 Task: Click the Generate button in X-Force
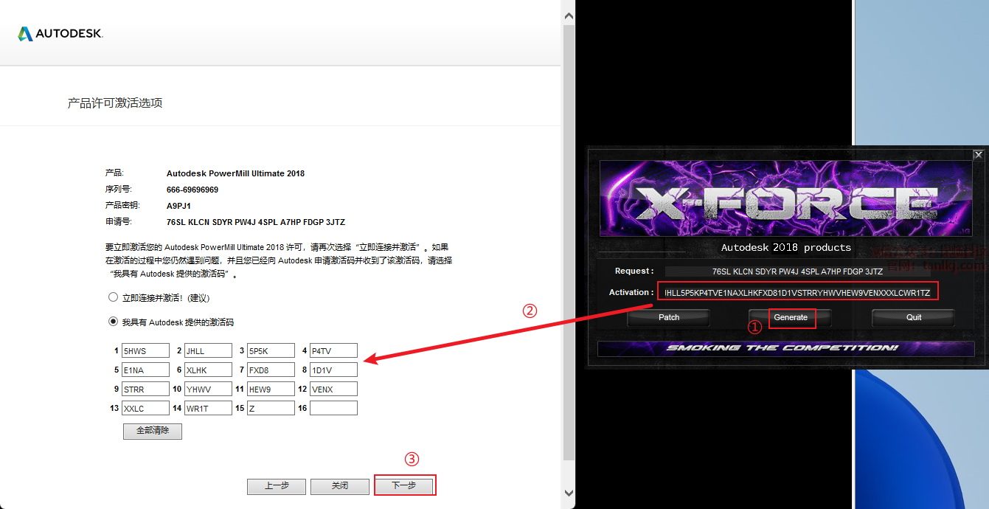791,317
